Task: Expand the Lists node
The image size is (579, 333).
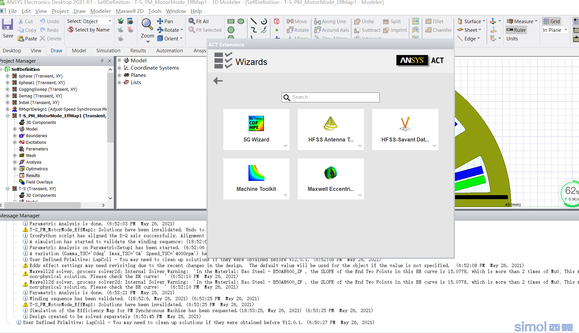Action: 119,82
